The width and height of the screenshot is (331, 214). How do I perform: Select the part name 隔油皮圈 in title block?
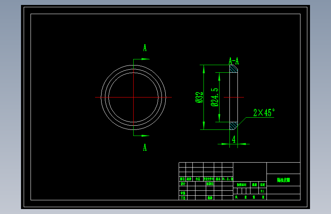coord(283,180)
